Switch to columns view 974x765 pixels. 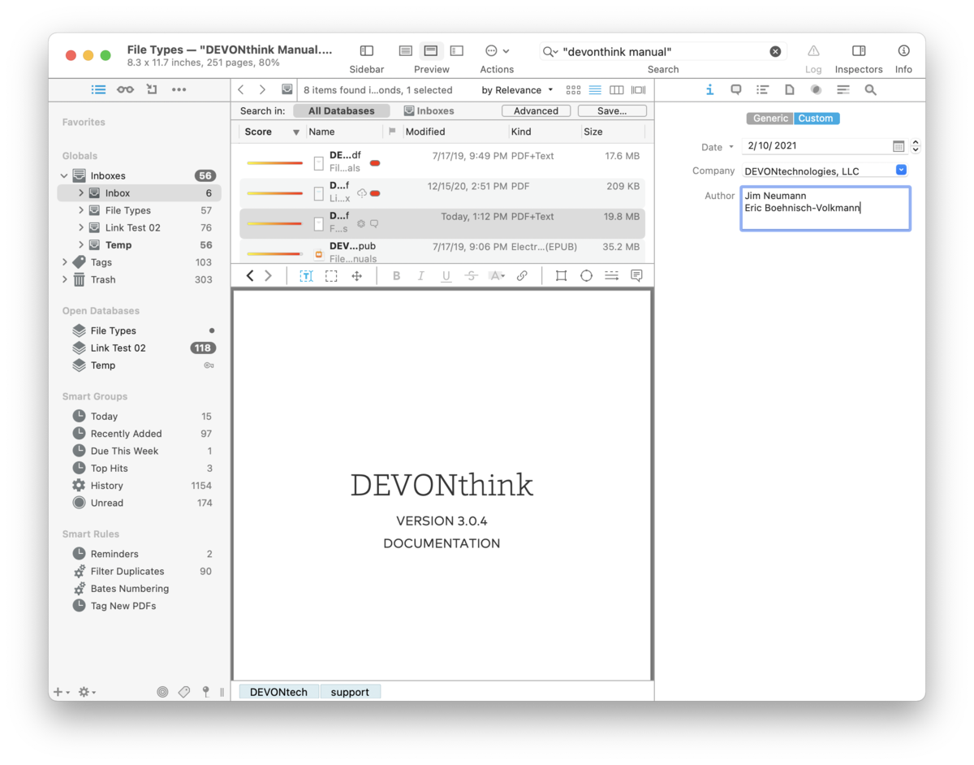617,90
